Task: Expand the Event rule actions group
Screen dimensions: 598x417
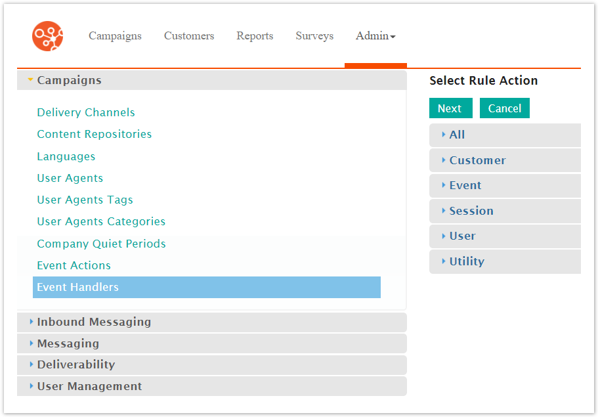Action: 505,186
